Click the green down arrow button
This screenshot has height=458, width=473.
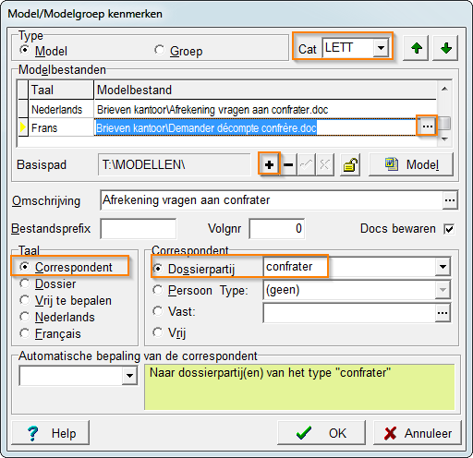pos(445,48)
